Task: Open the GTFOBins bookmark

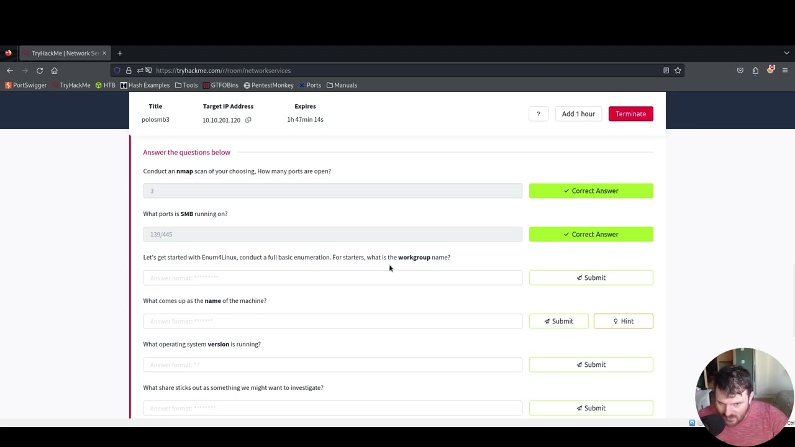Action: click(x=220, y=85)
